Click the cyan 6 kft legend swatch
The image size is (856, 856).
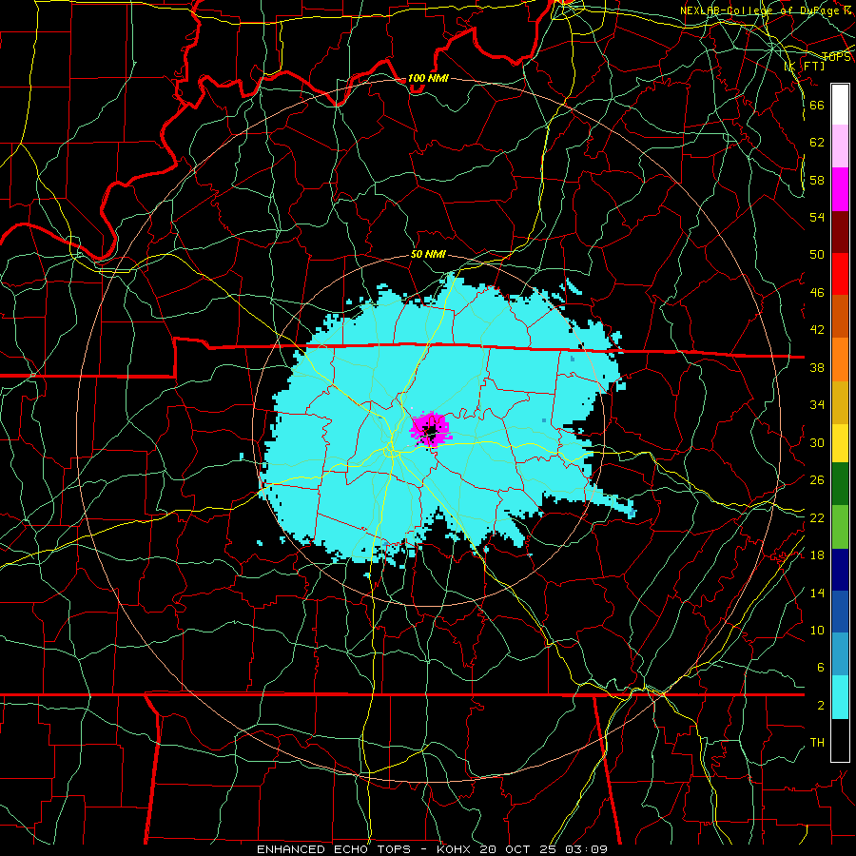click(840, 697)
